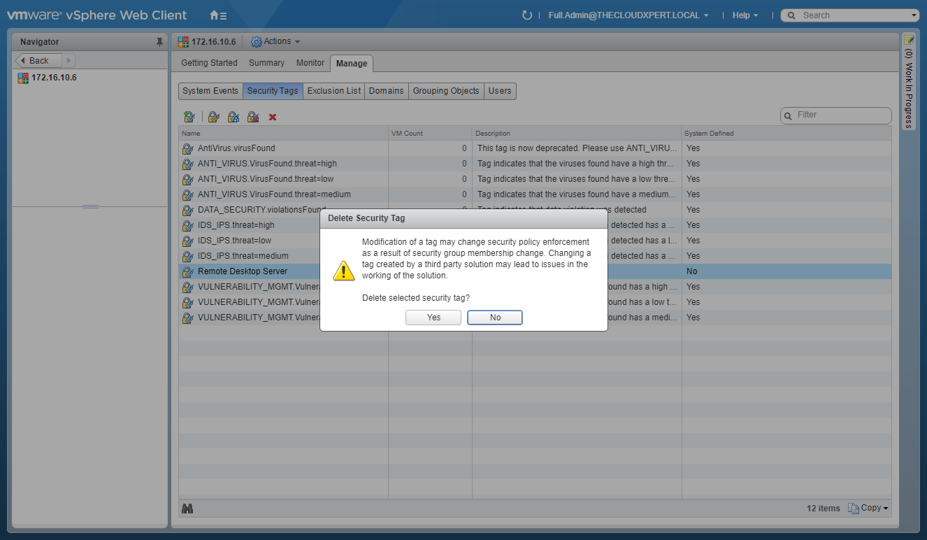
Task: Click the Assign Security Tag icon
Action: [x=233, y=117]
